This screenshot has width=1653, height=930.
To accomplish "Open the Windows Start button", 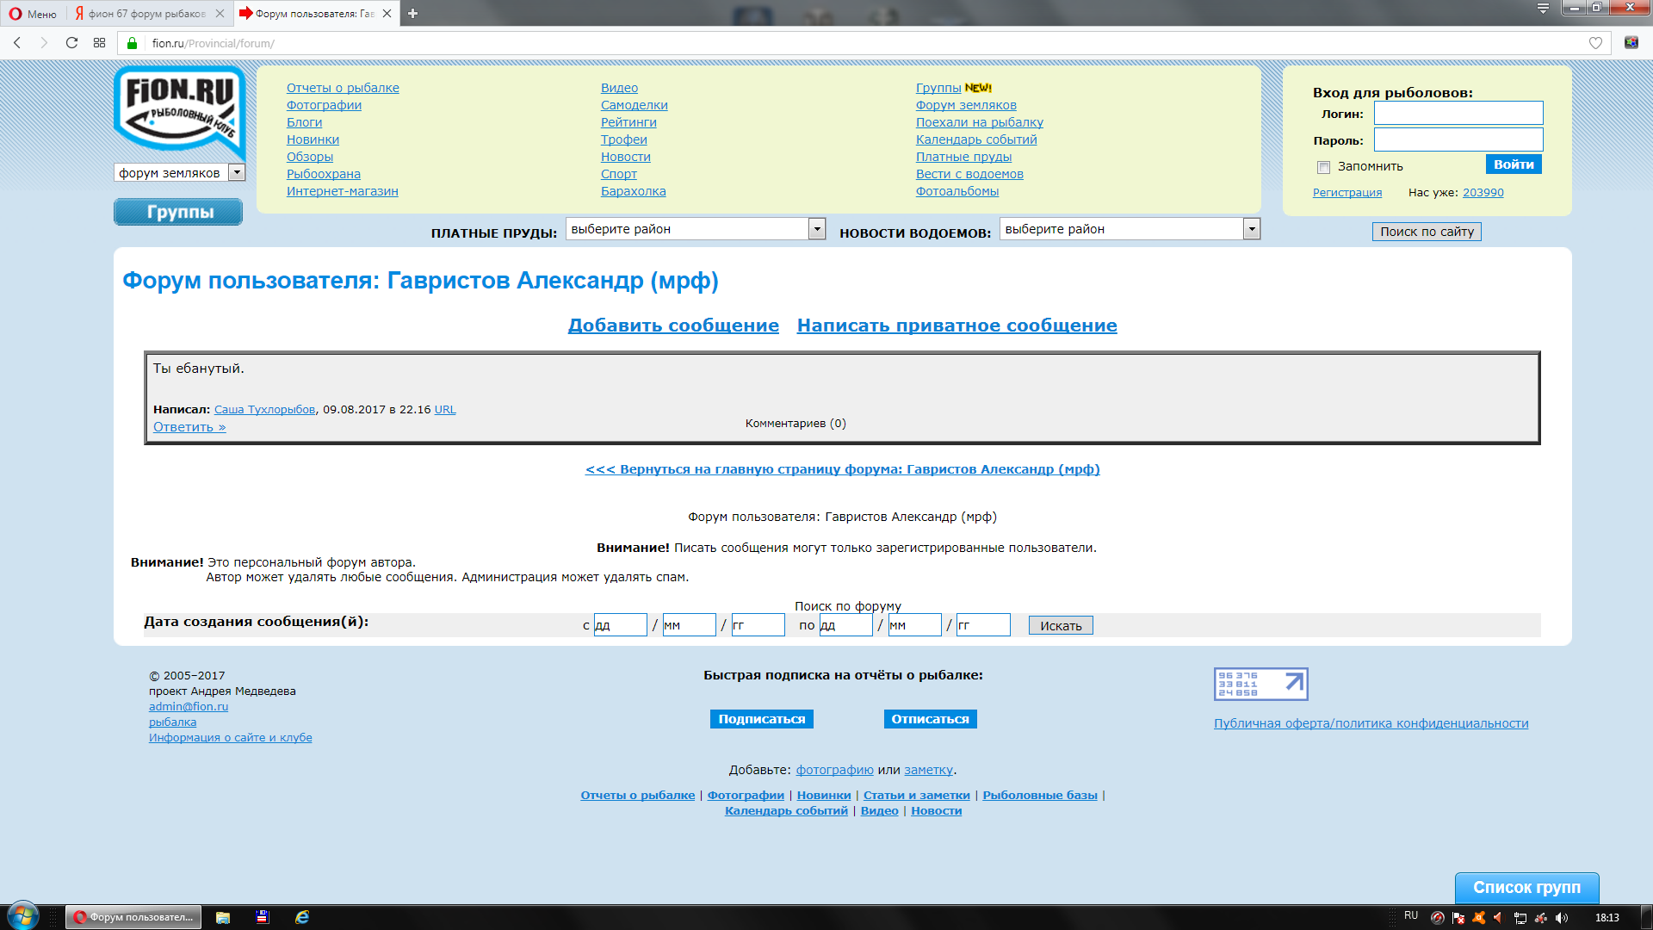I will click(23, 916).
